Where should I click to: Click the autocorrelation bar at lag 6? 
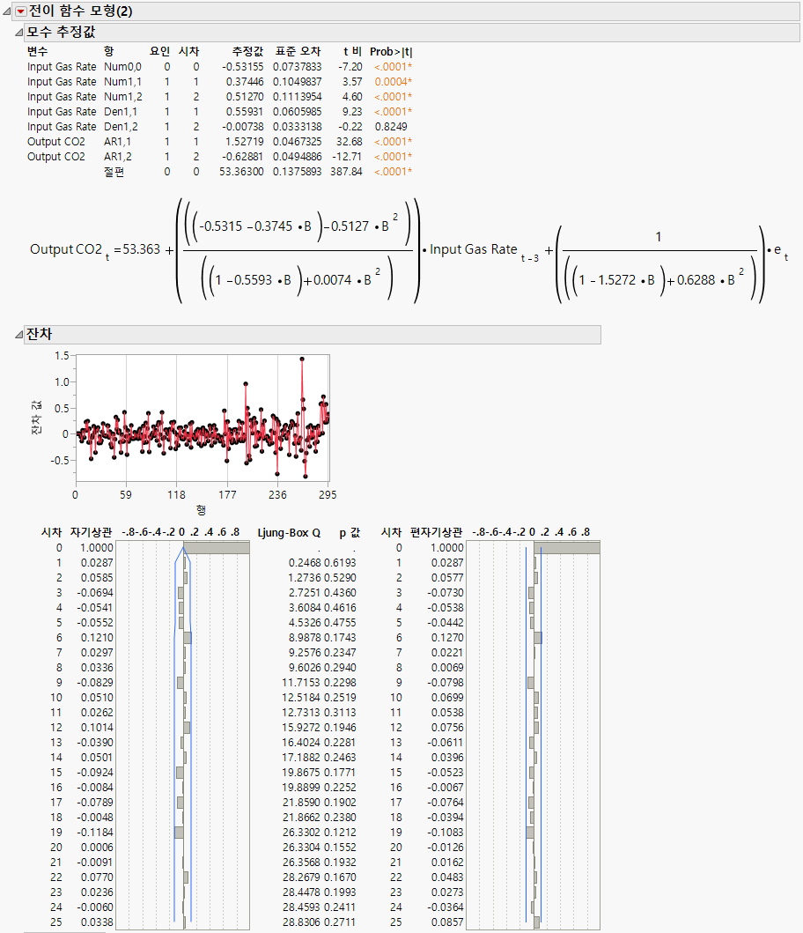click(189, 637)
